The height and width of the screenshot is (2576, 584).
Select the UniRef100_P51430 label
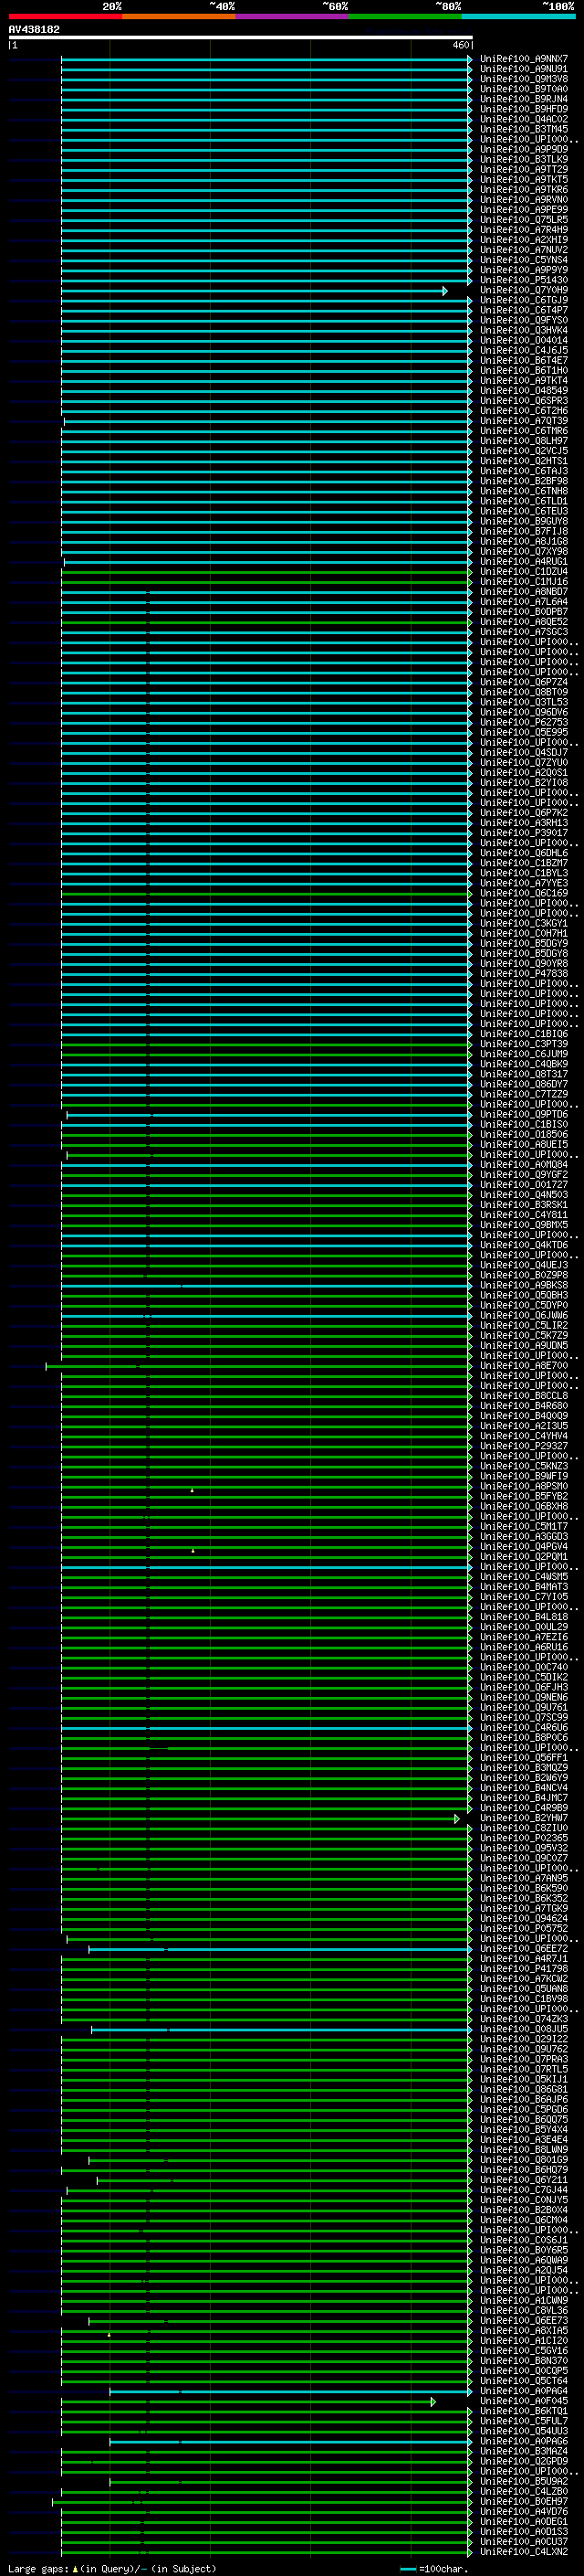[x=523, y=280]
